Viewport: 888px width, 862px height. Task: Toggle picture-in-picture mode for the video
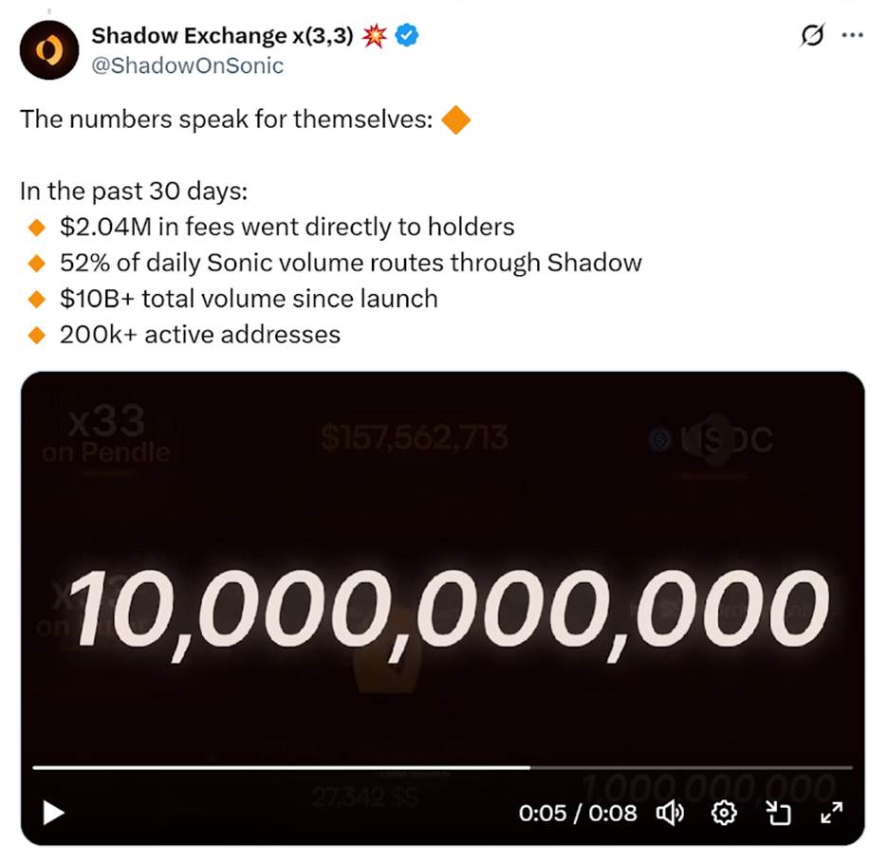[x=778, y=813]
